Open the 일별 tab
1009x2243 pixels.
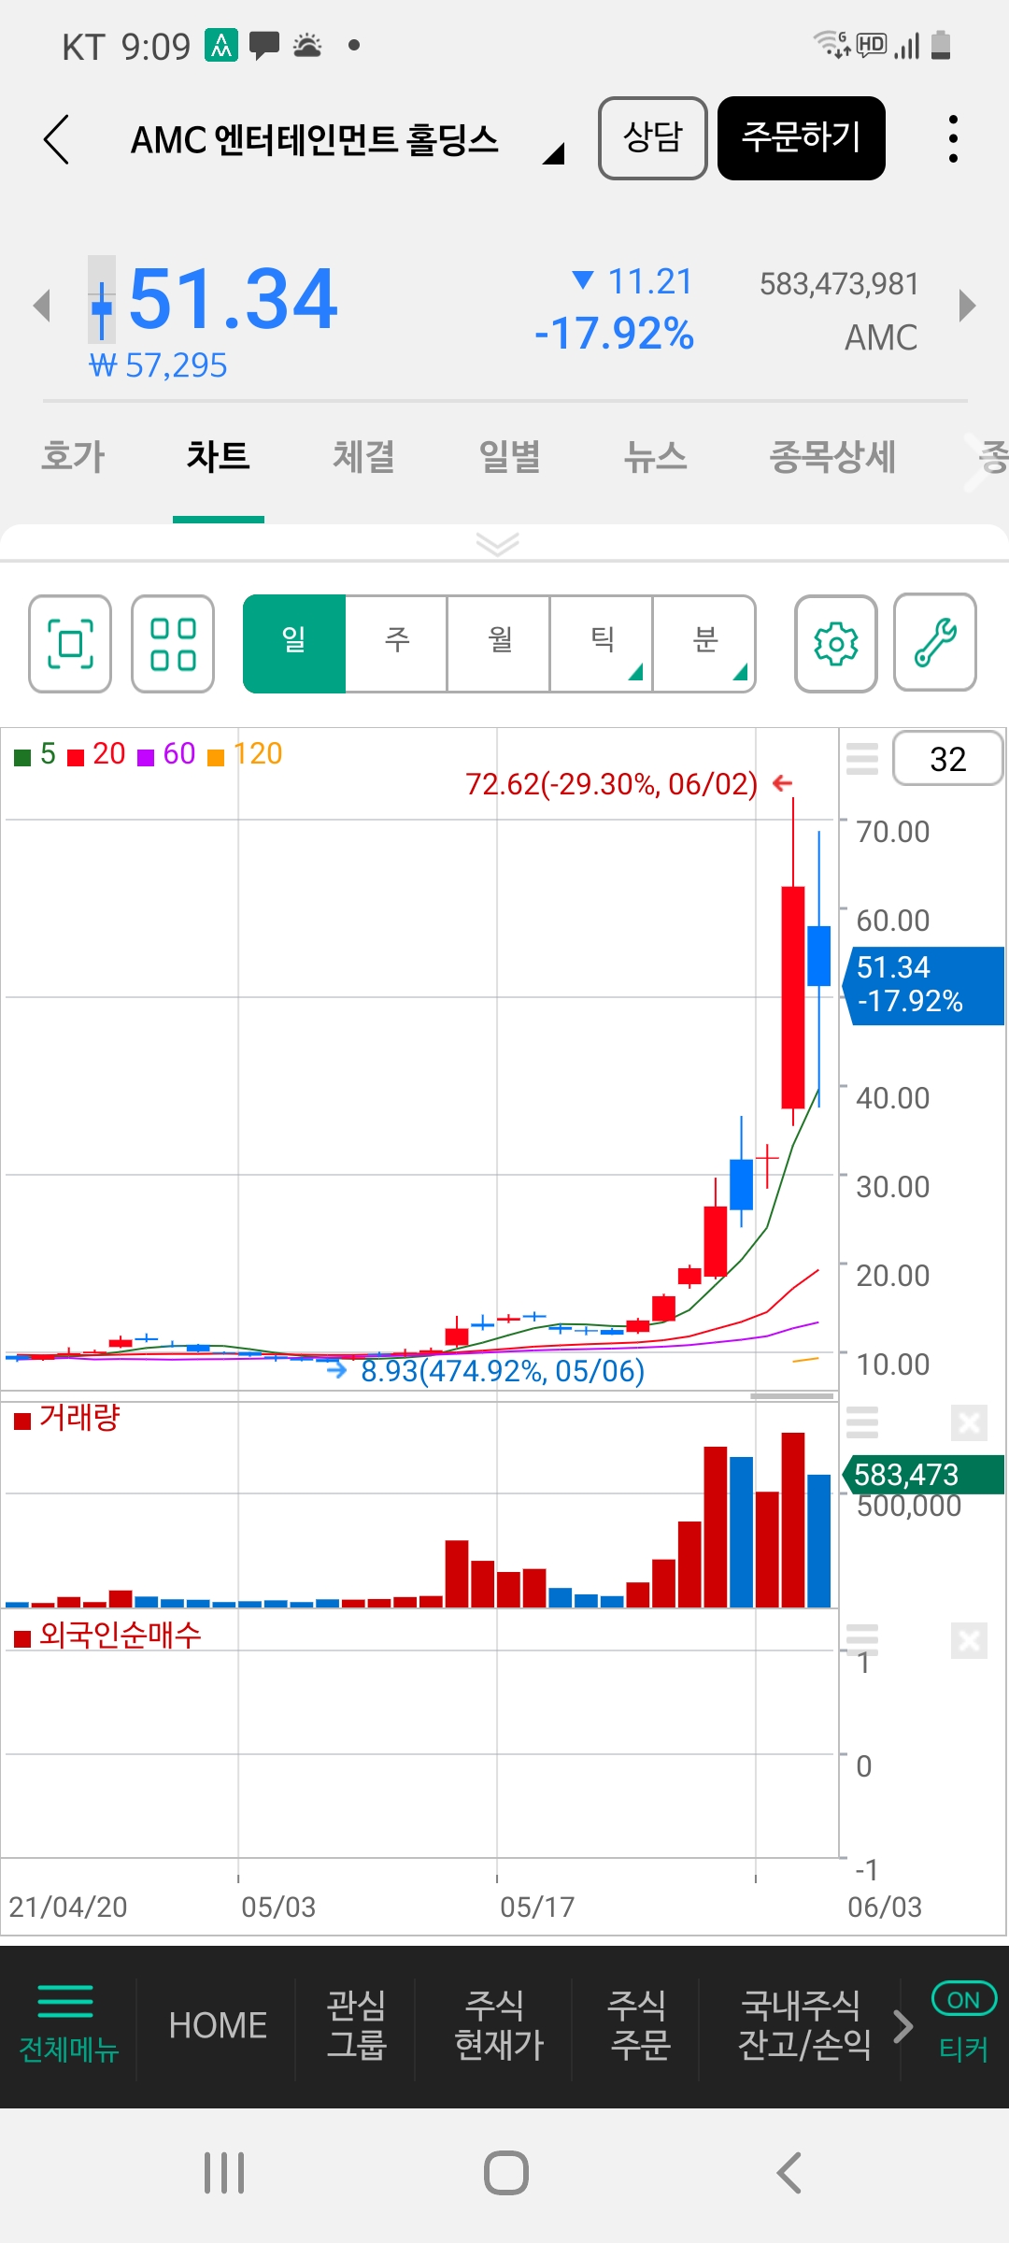(510, 457)
